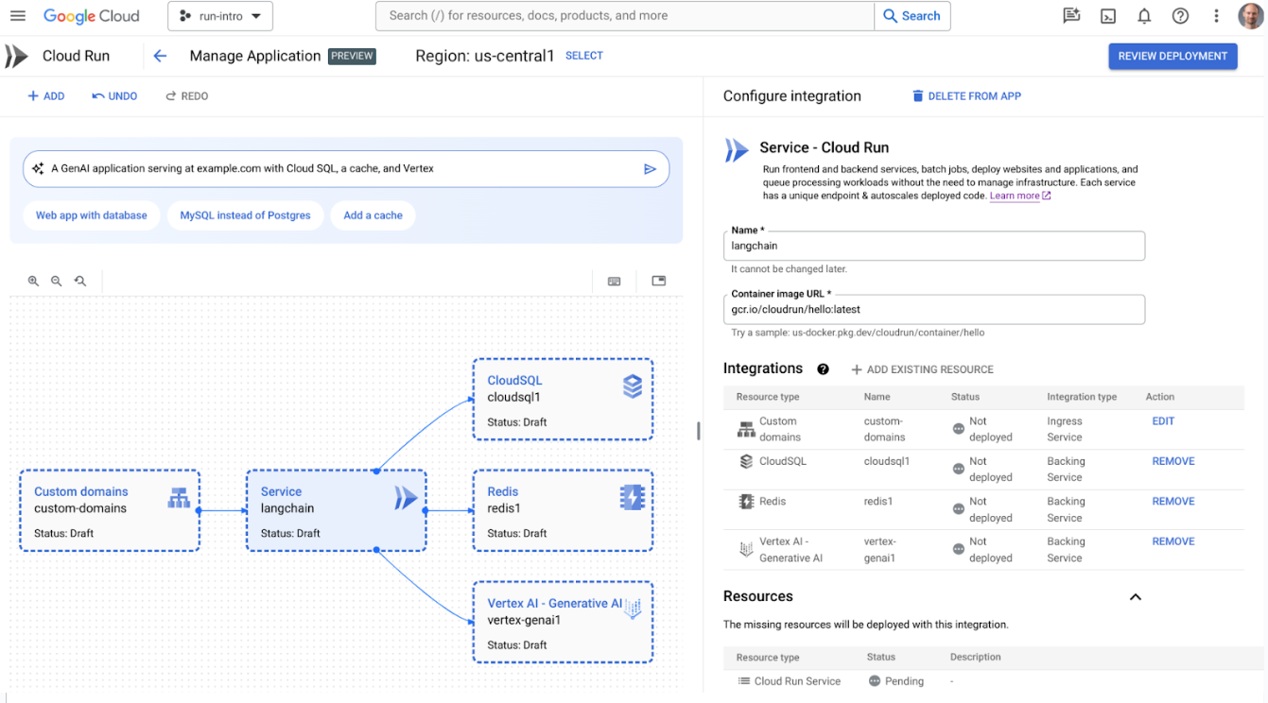Select the Service langchain node

(336, 511)
